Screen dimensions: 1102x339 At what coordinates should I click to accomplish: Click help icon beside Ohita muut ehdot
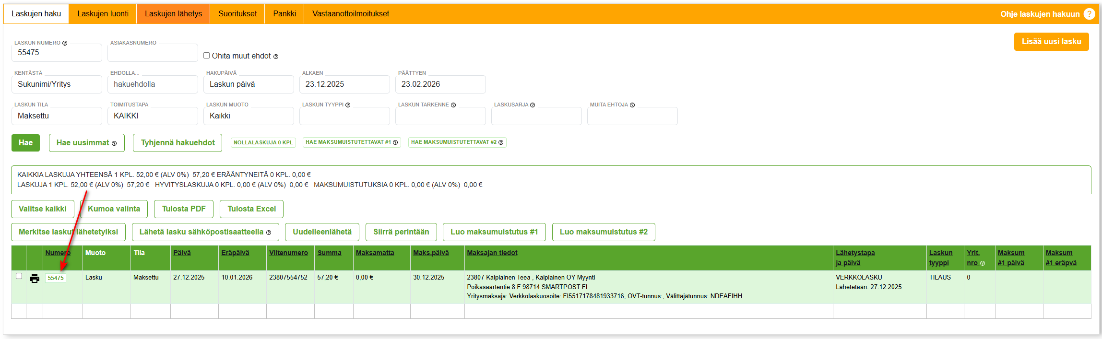coord(276,57)
